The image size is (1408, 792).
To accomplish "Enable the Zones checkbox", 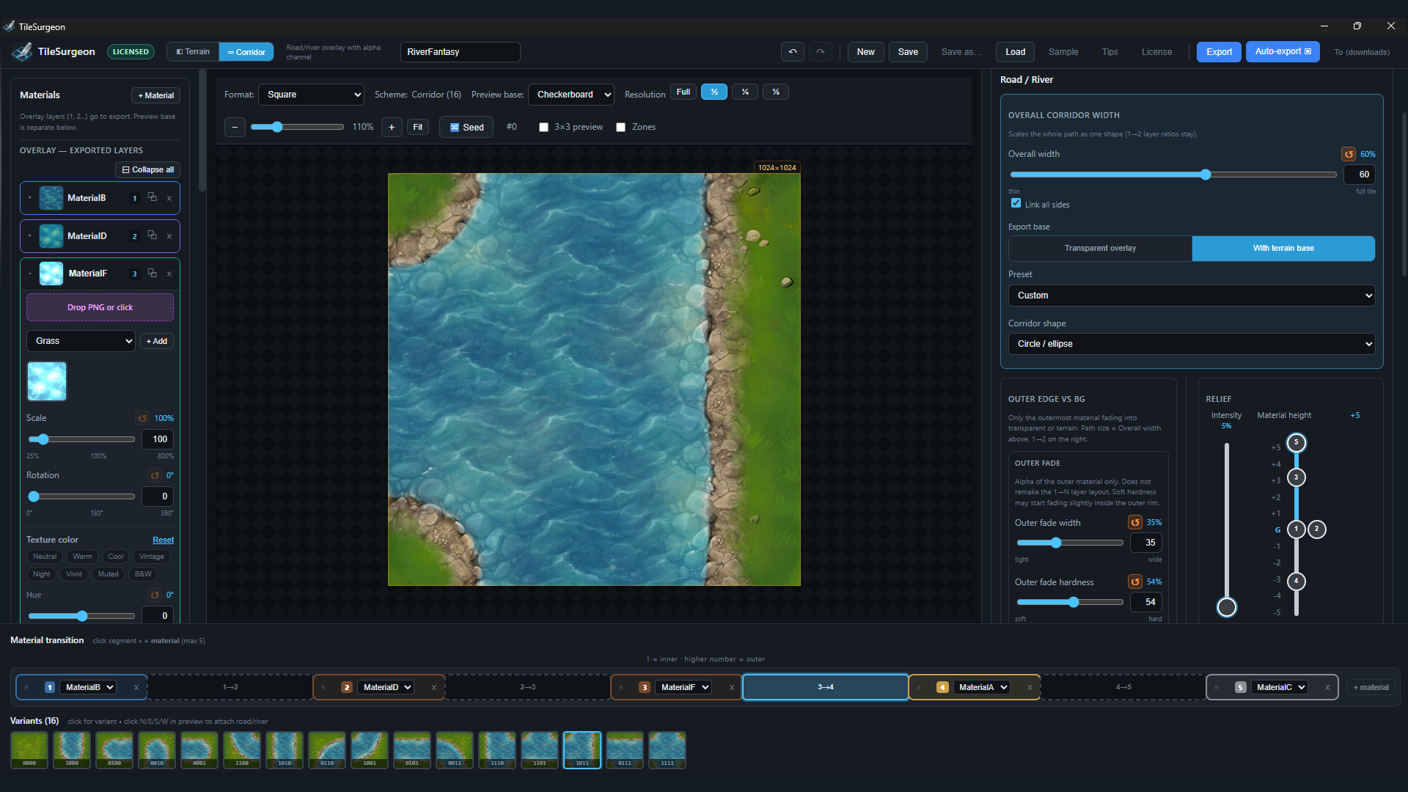I will (621, 127).
